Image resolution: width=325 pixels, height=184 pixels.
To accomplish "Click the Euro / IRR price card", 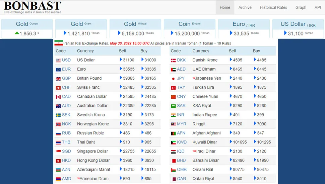I will pos(244,28).
